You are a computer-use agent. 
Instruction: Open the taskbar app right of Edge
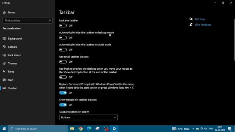click(97, 129)
